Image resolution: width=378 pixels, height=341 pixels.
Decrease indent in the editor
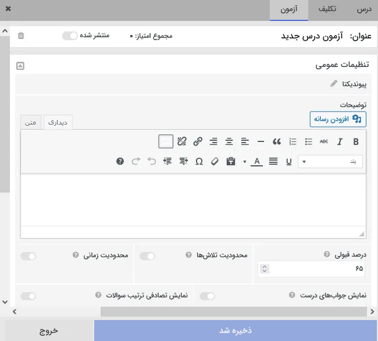click(x=183, y=161)
